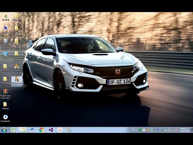193x145 pixels.
Task: Open the GodMode shortcut
Action: point(5,55)
